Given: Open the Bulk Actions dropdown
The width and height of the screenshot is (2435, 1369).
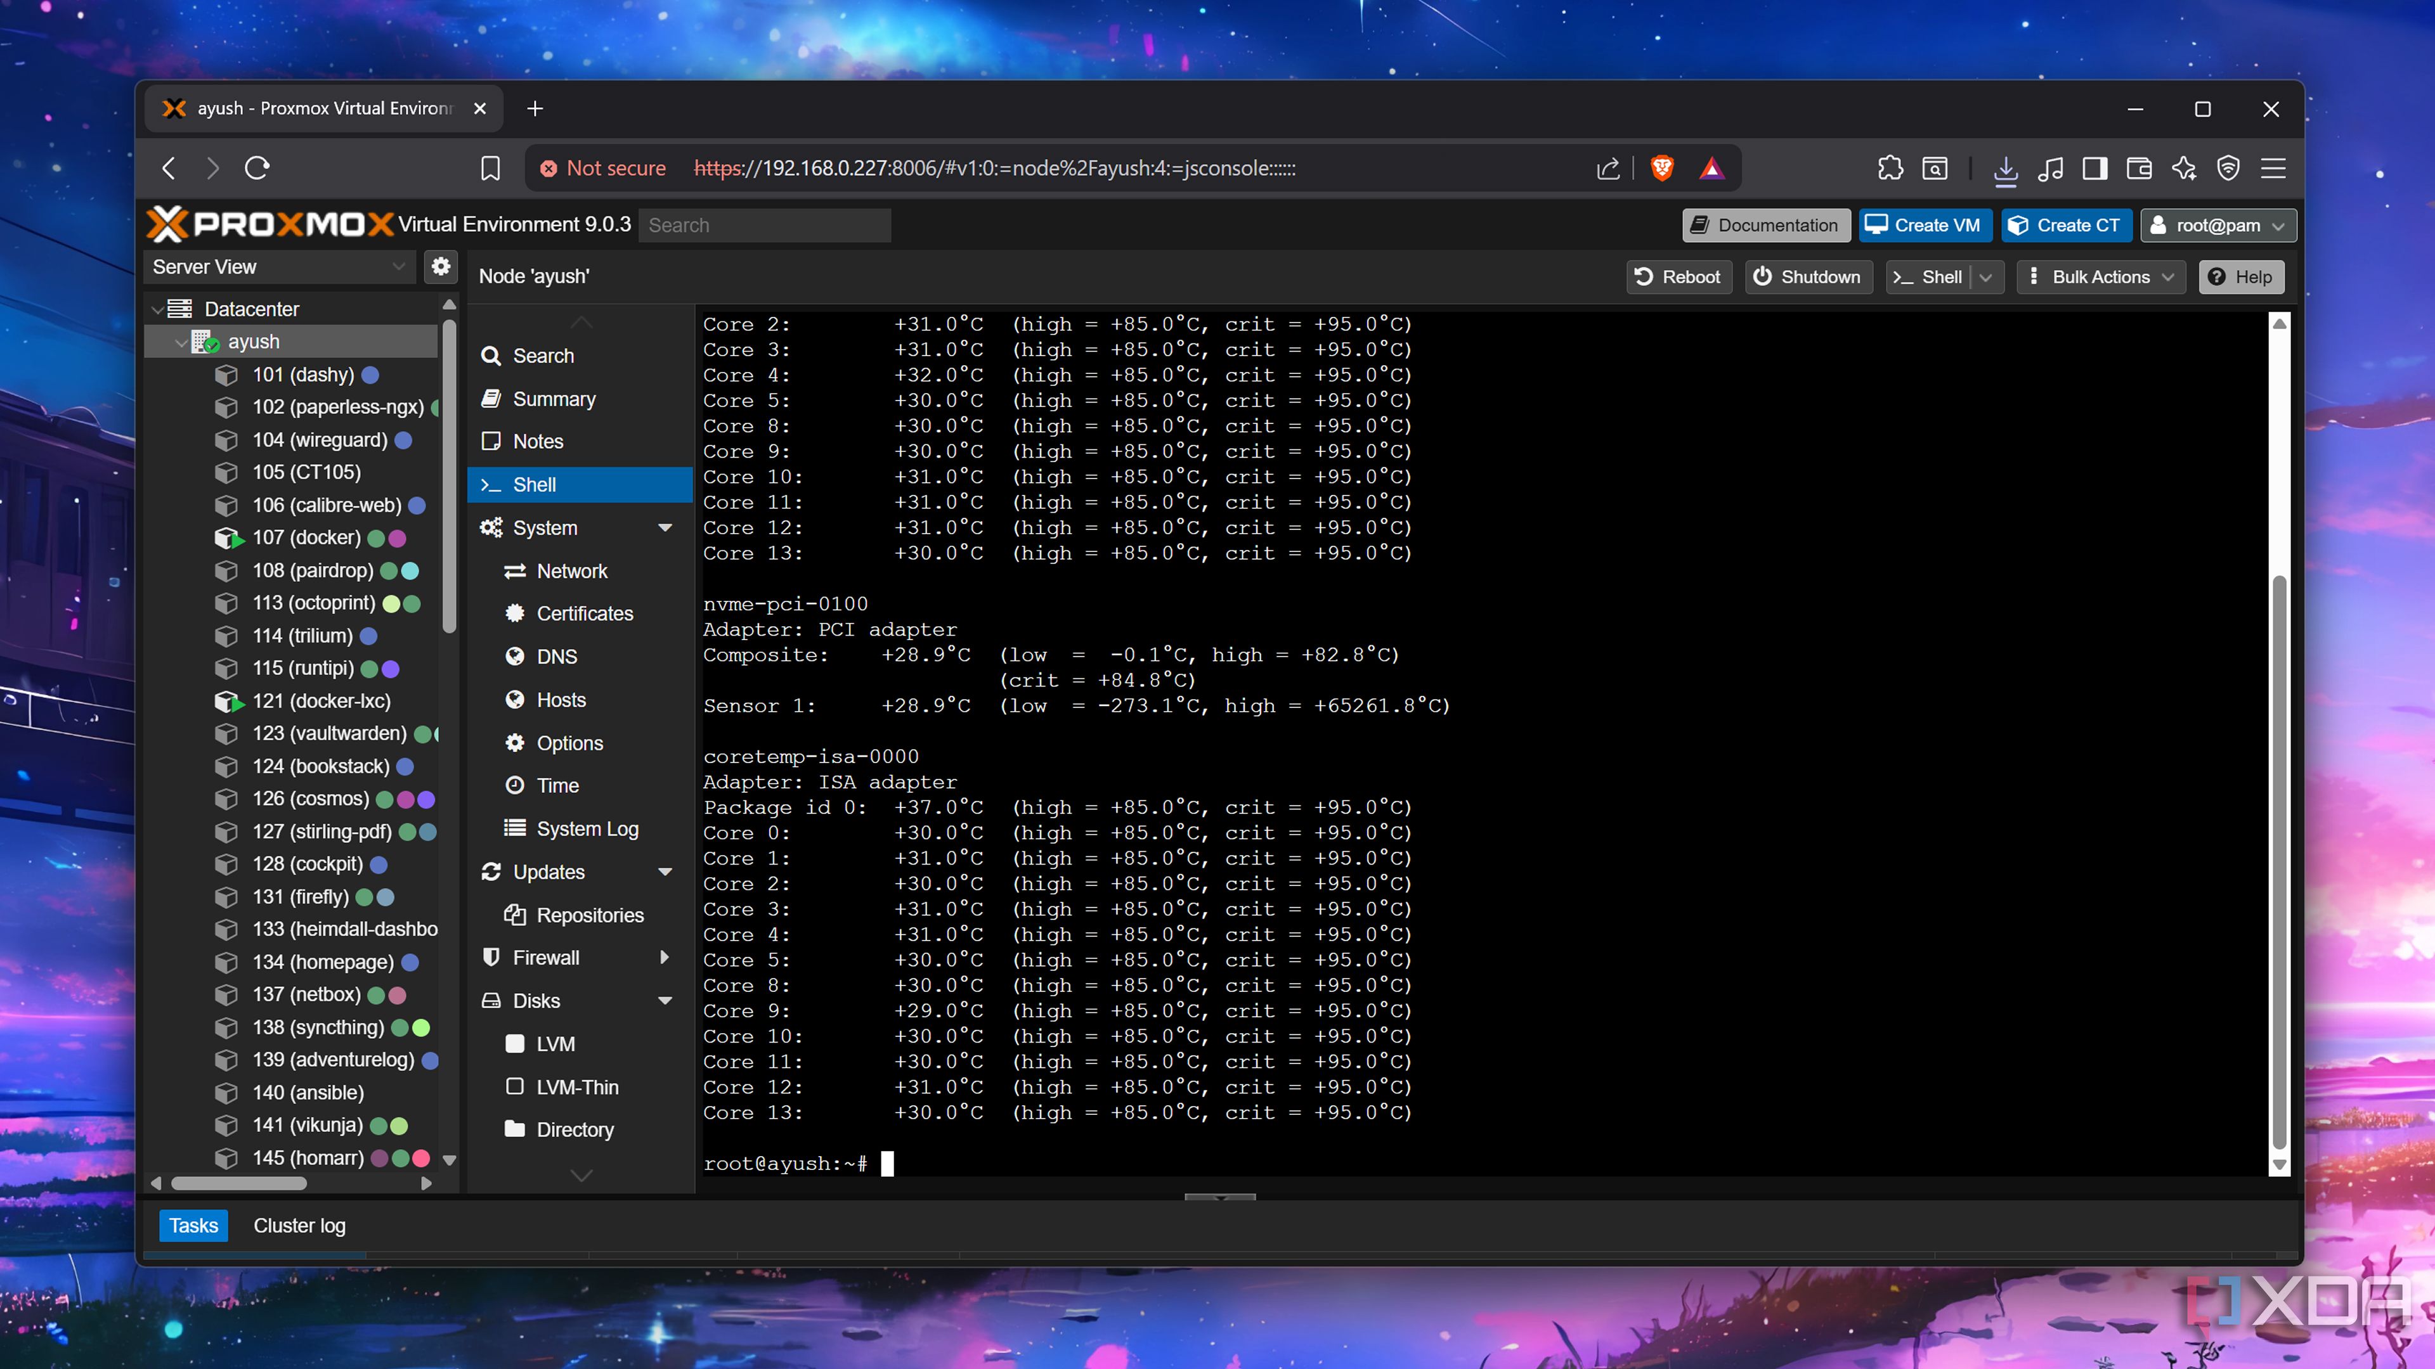Looking at the screenshot, I should pyautogui.click(x=2100, y=277).
